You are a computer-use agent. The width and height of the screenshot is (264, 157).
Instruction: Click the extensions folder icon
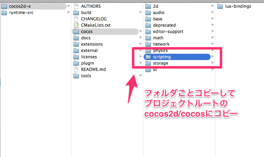[76, 44]
